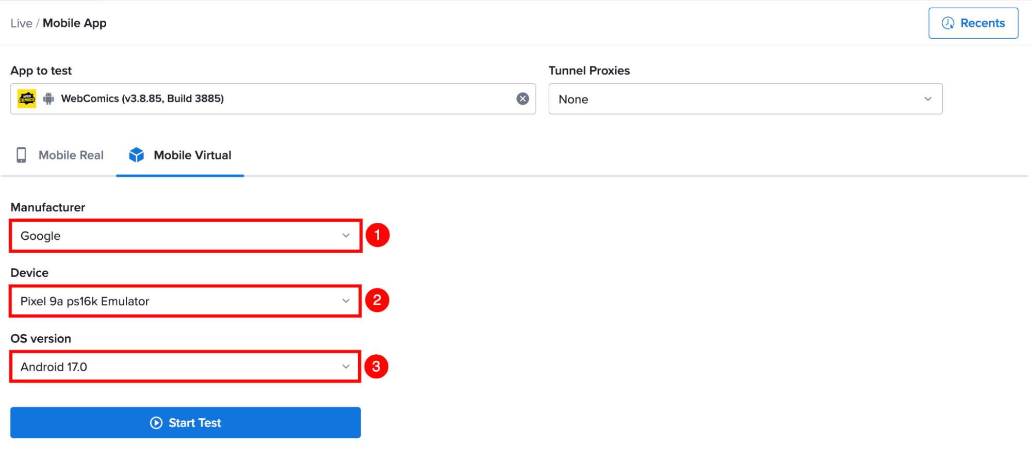Click the red step 2 marker

(x=377, y=300)
